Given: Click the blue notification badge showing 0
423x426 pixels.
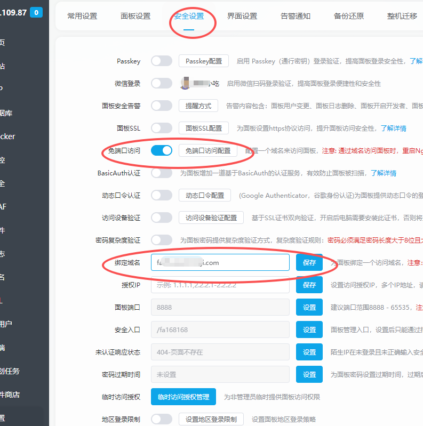Looking at the screenshot, I should [36, 12].
